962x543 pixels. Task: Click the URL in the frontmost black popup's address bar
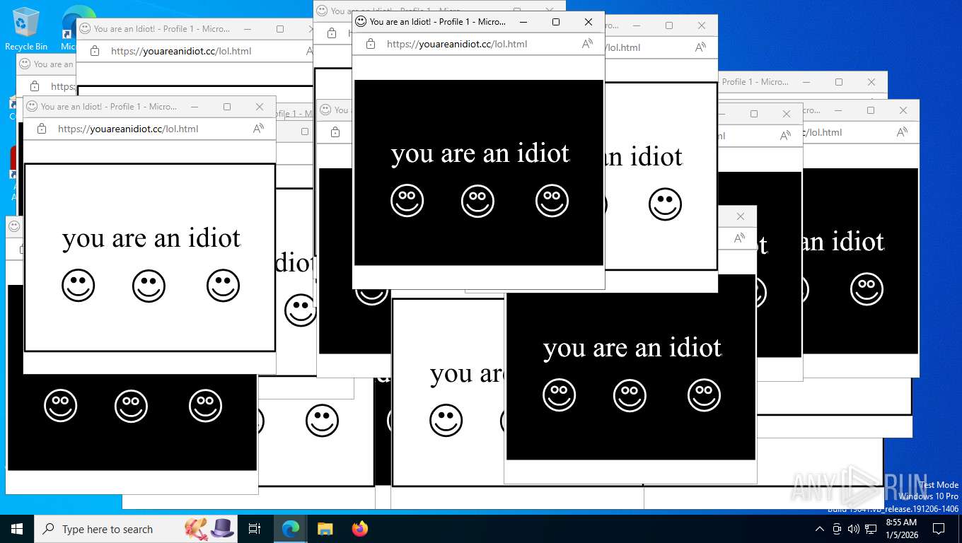point(457,44)
